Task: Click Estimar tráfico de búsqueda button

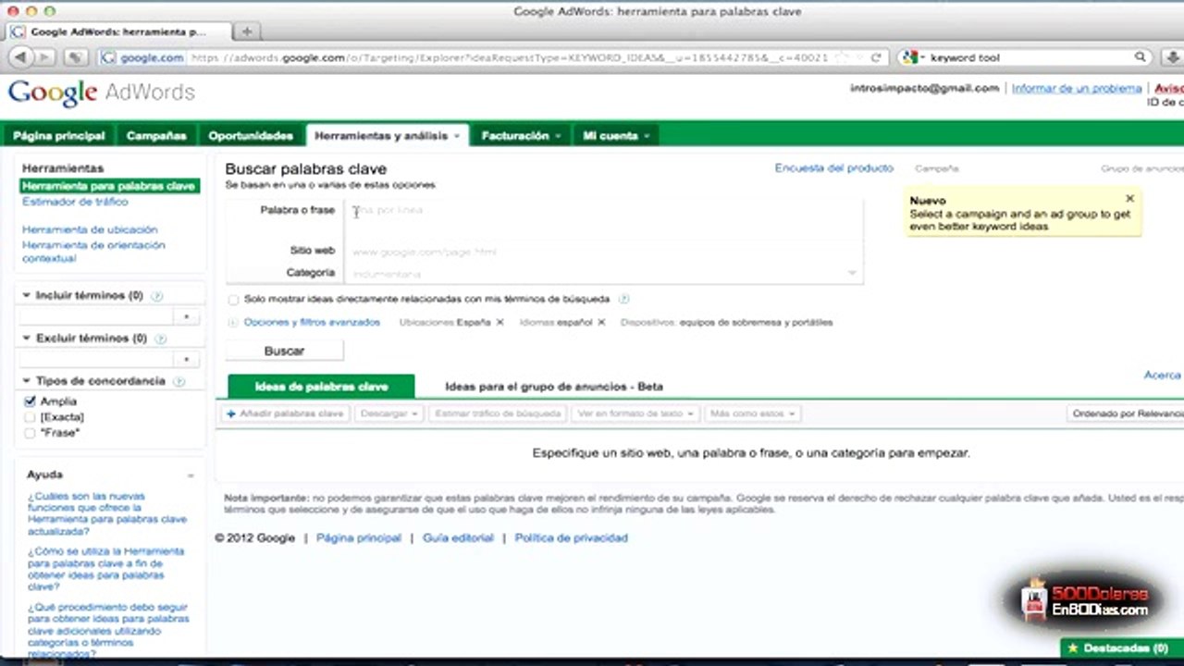Action: click(498, 413)
